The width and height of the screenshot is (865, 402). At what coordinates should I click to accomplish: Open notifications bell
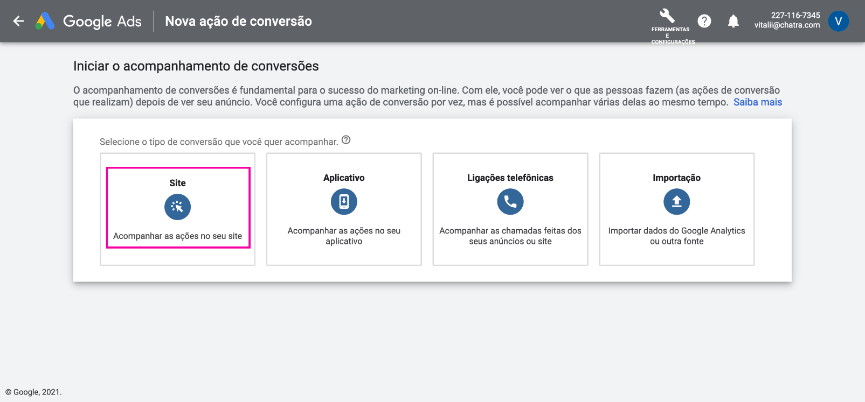pyautogui.click(x=733, y=21)
